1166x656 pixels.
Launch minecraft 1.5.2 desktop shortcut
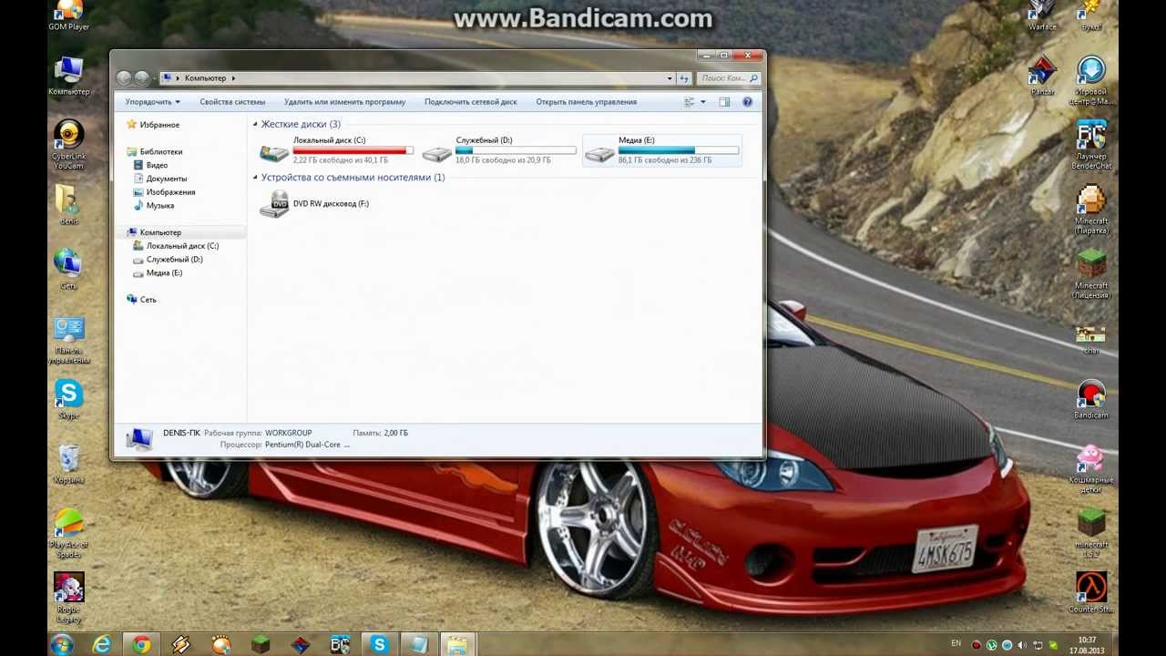coord(1091,534)
